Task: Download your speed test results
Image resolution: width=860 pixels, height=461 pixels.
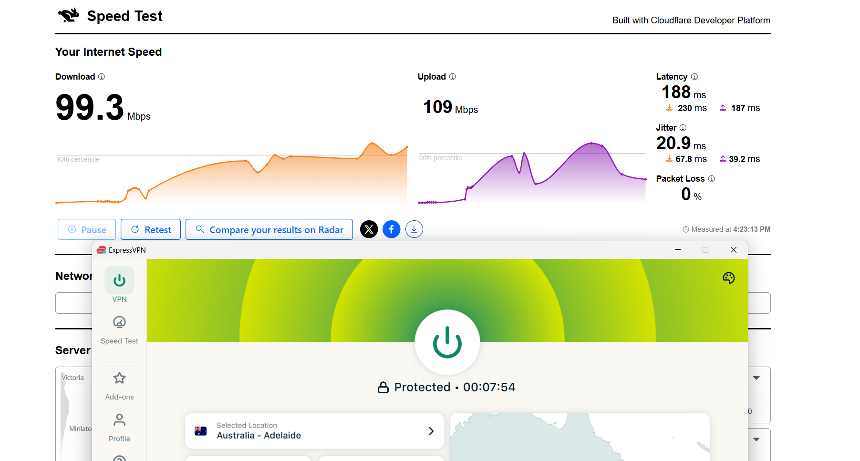Action: 414,229
